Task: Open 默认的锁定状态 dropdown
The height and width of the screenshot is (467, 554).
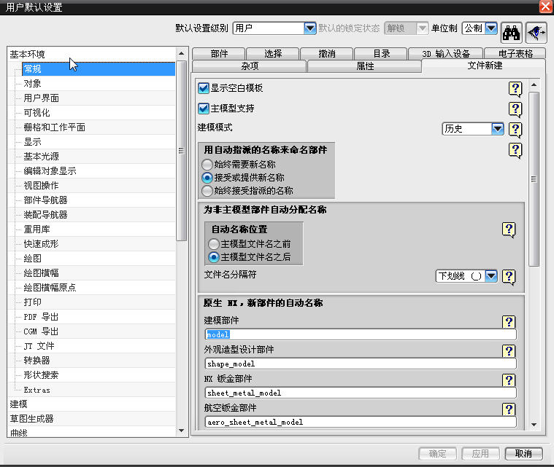Action: [422, 28]
